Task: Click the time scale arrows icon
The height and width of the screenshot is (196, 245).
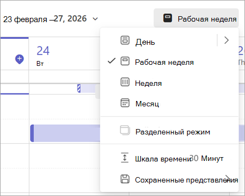Action: [125, 158]
